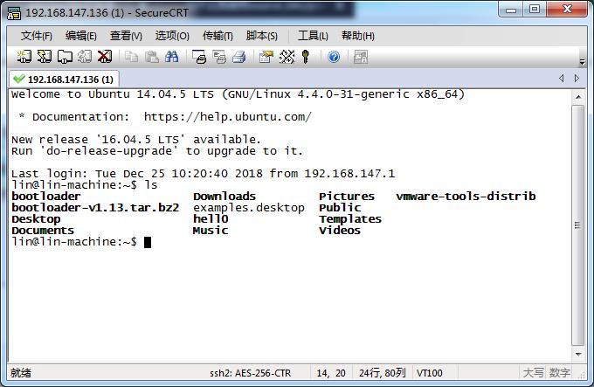Open the 传输(T) menu

[x=218, y=36]
